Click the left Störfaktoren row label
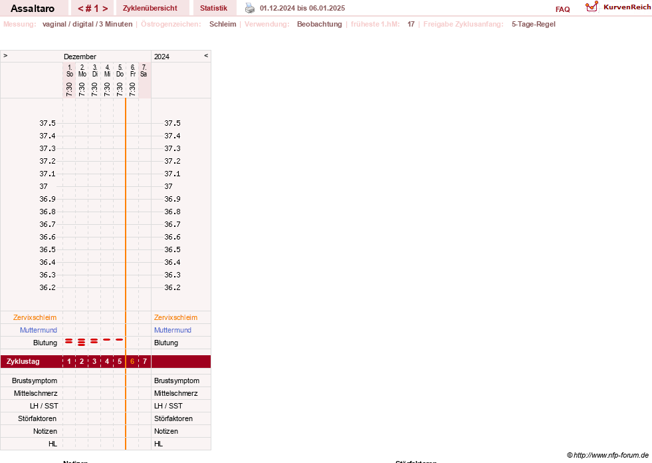 click(37, 418)
